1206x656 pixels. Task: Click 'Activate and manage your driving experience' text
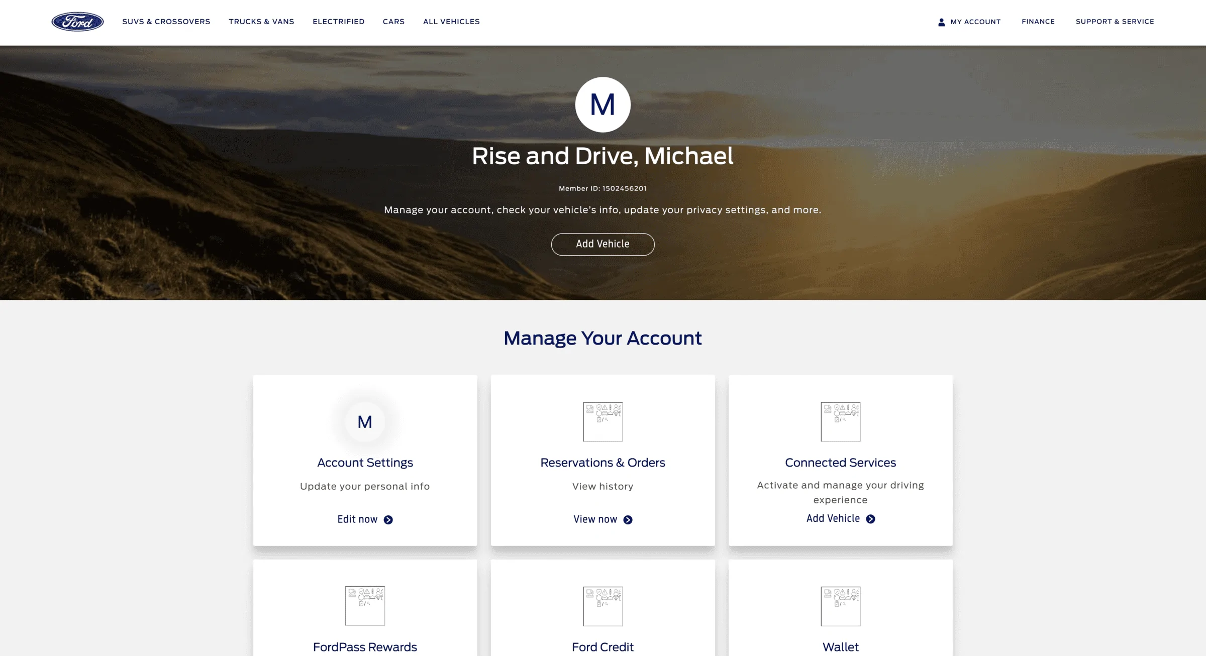[x=840, y=492]
